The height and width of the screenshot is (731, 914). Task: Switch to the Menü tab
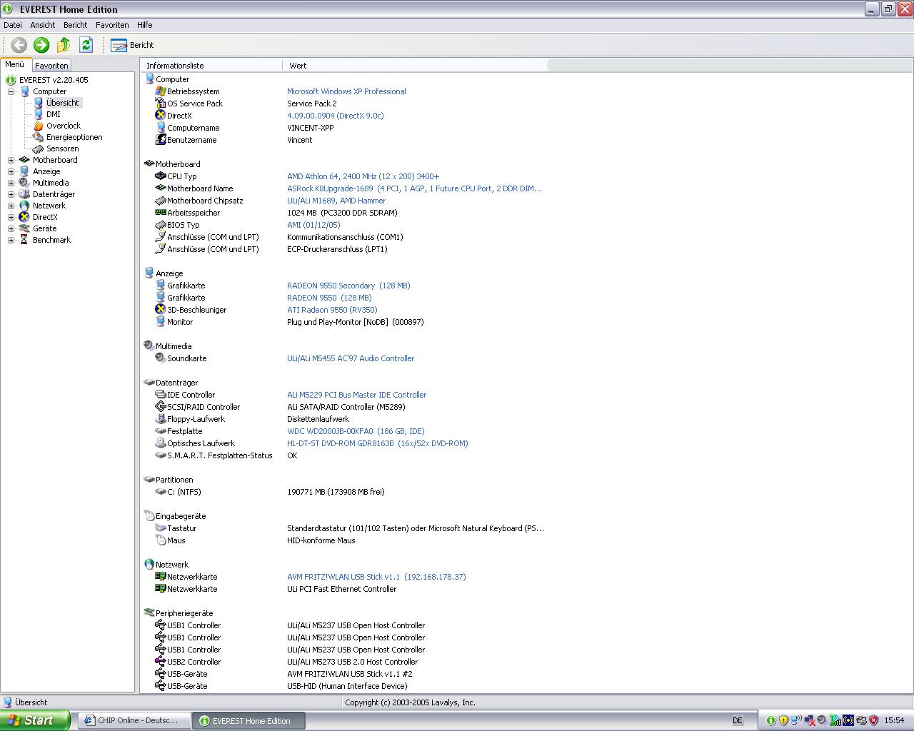[15, 64]
